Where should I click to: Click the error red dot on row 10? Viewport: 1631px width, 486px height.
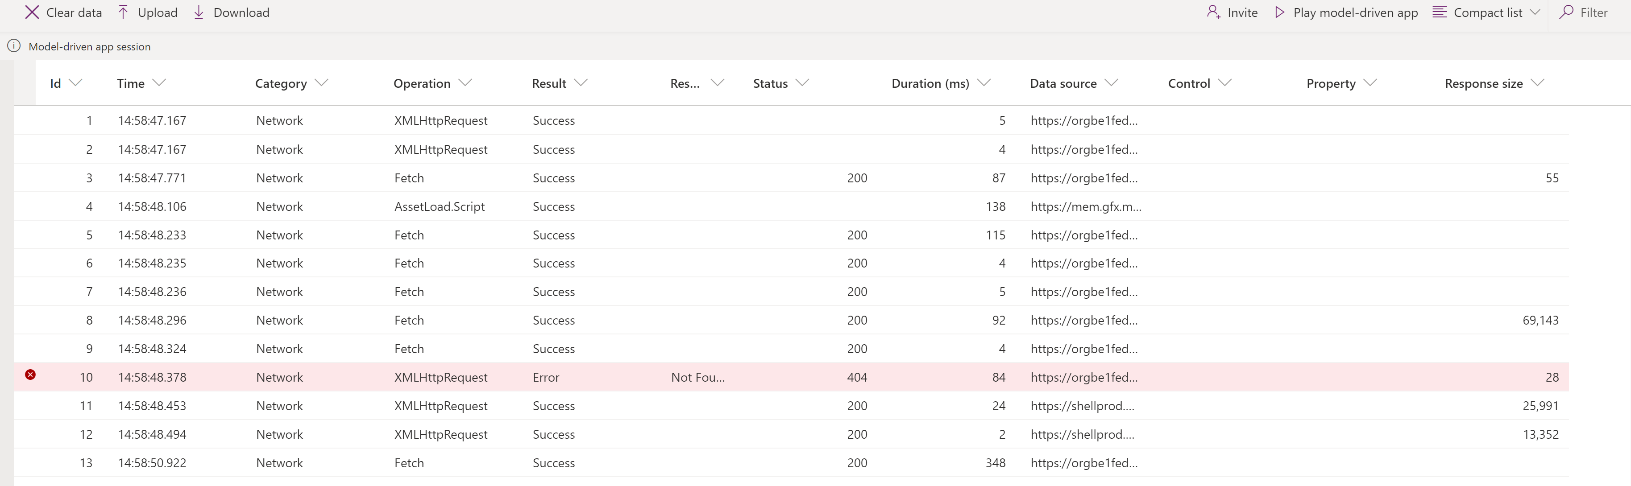[x=28, y=375]
